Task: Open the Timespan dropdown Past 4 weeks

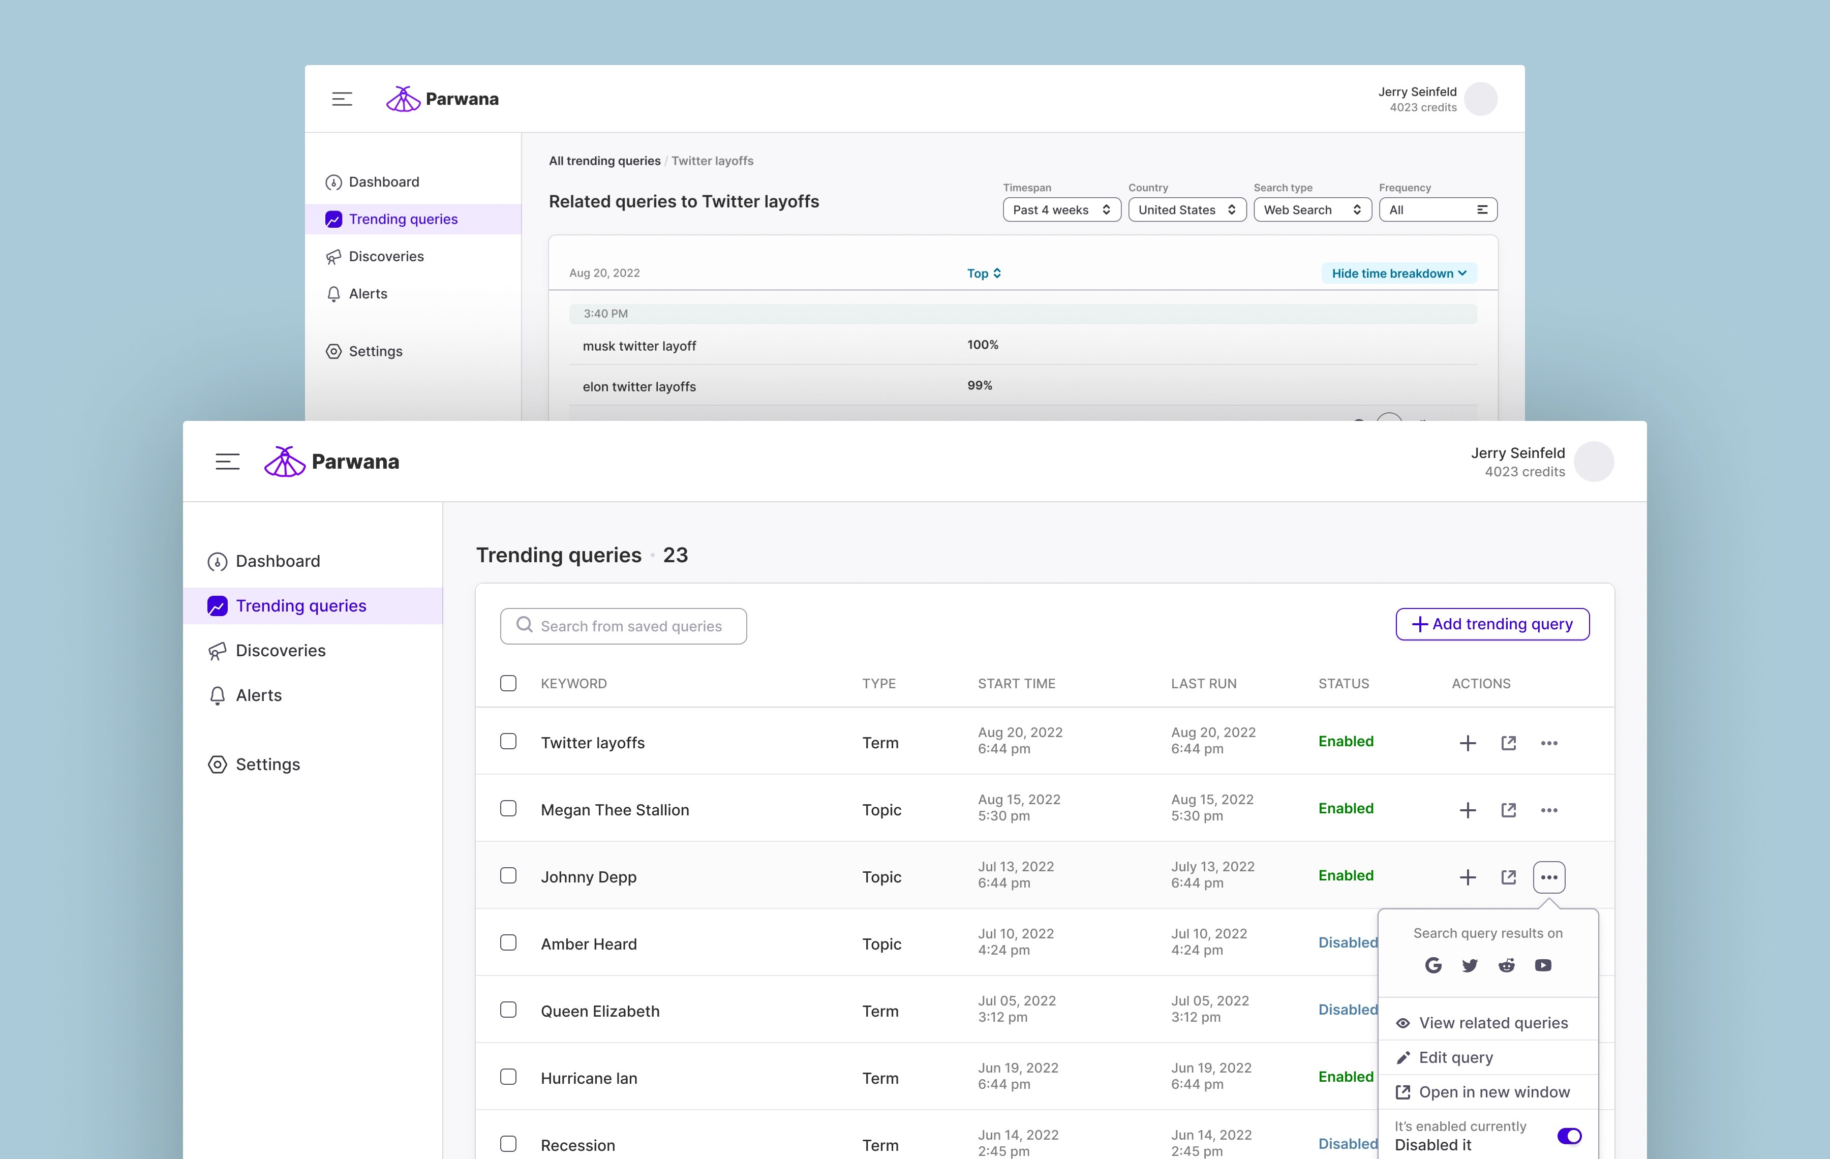Action: [1062, 210]
